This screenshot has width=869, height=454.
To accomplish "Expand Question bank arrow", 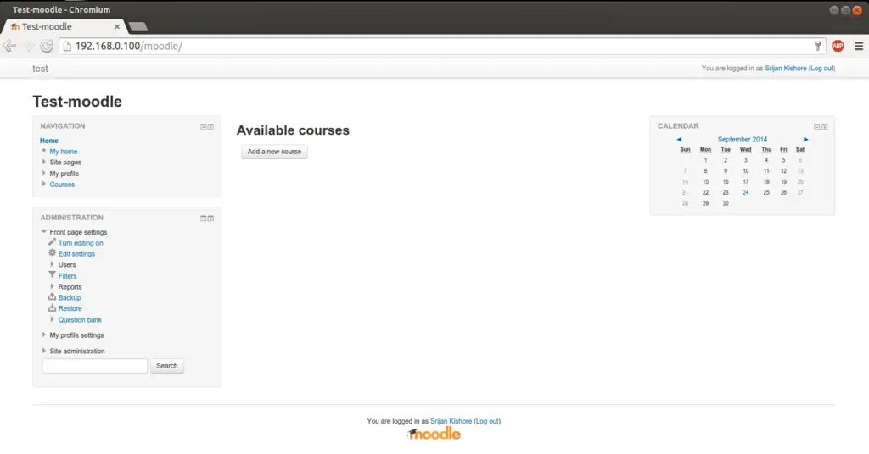I will click(53, 319).
